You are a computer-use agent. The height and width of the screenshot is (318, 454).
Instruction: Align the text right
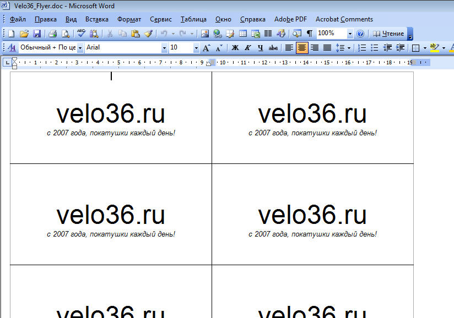click(315, 47)
